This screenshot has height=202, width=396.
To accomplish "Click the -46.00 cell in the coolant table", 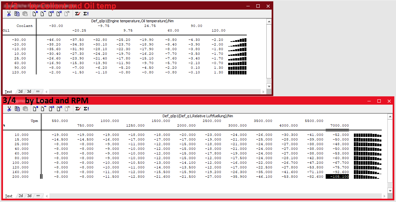I will click(54, 40).
